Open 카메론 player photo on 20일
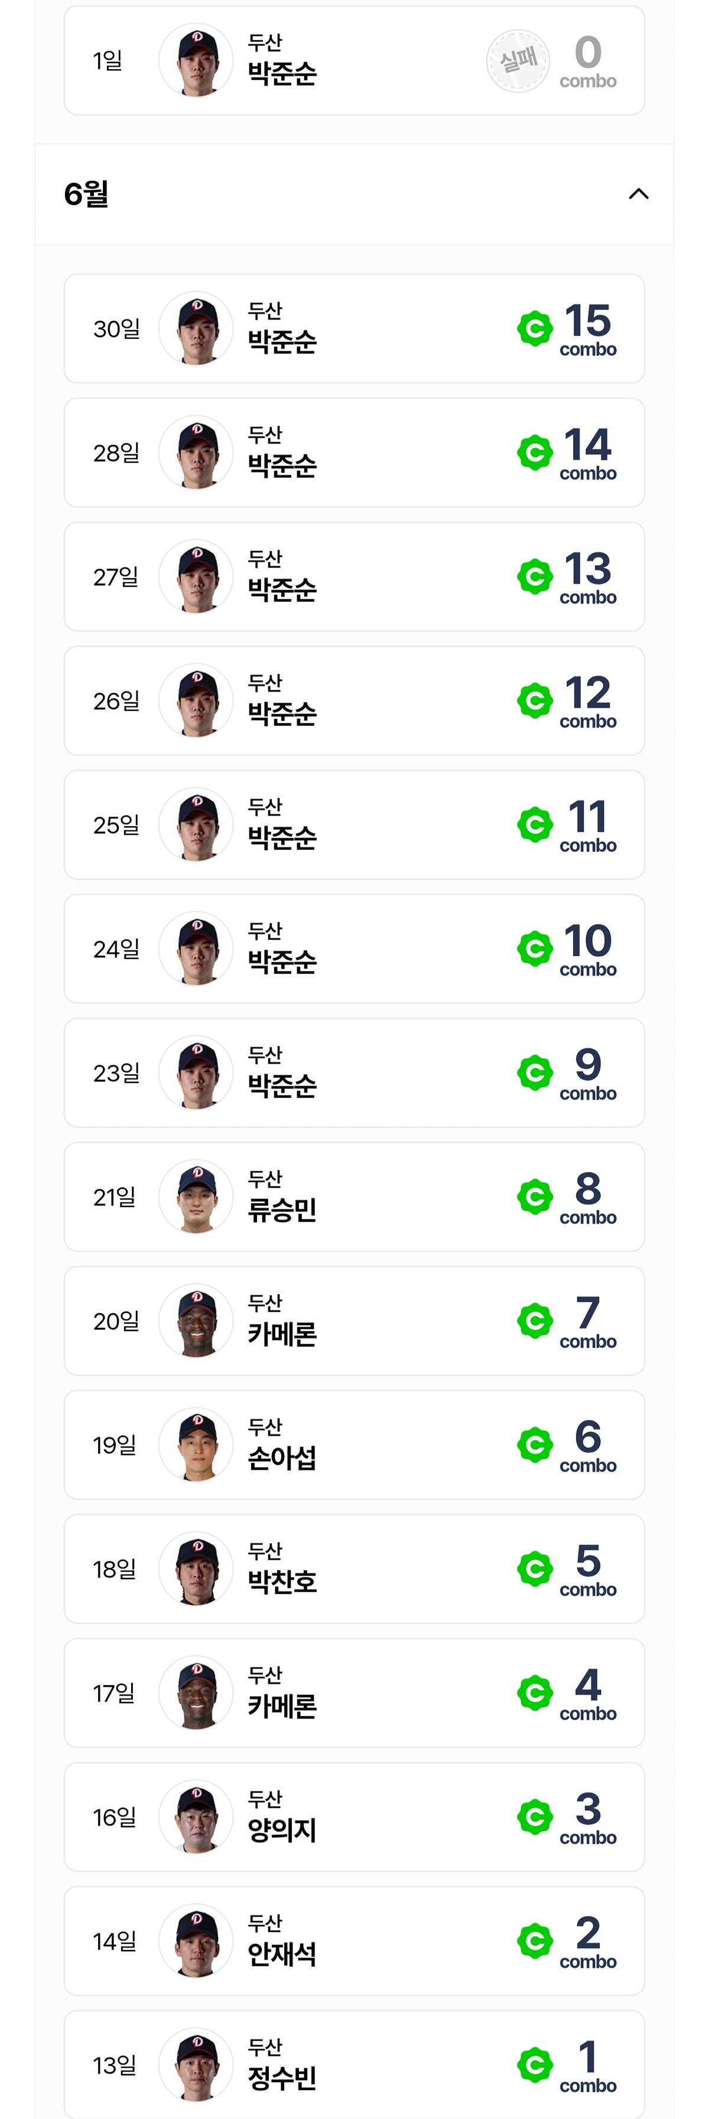The width and height of the screenshot is (709, 2119). click(x=196, y=1321)
